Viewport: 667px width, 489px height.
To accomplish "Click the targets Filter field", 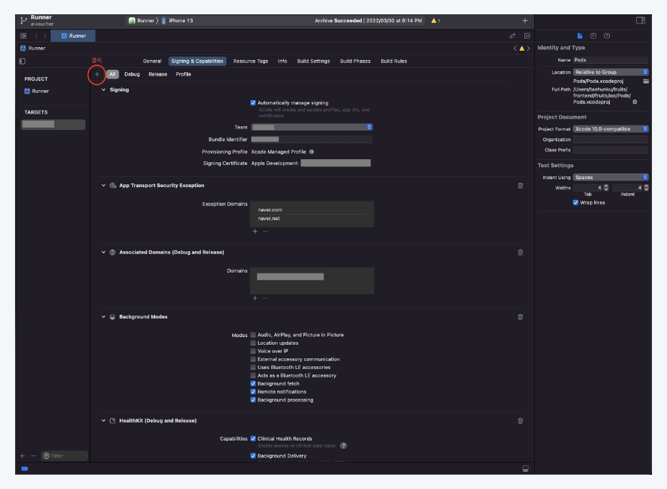I will pos(65,456).
